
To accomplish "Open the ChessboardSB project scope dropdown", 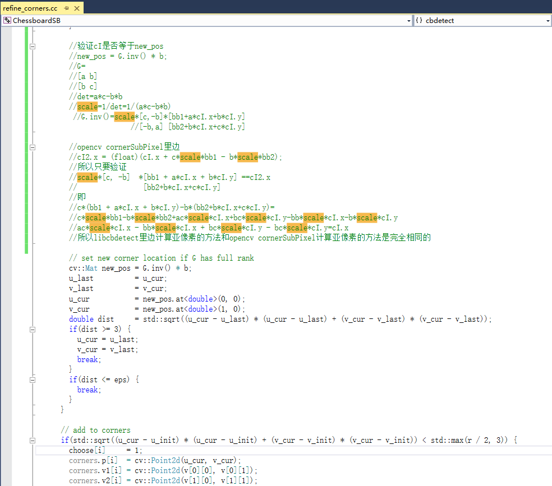I will [408, 21].
